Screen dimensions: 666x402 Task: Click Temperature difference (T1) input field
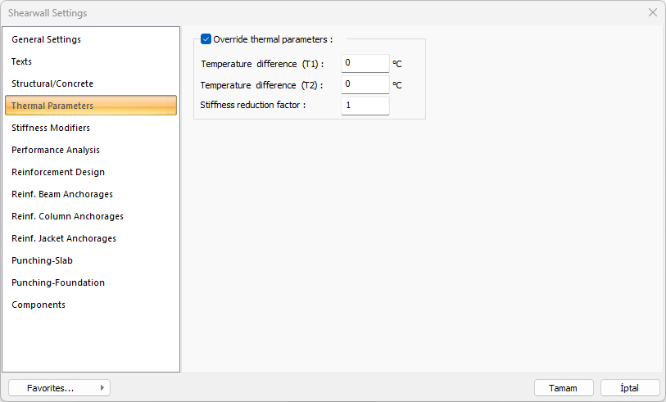click(x=365, y=63)
